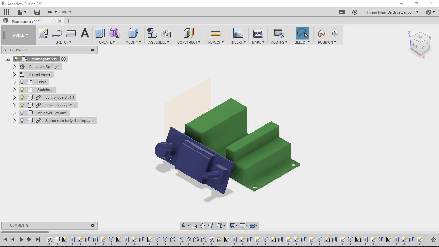Click the Extrude tool icon
This screenshot has height=247, width=439.
(101, 33)
